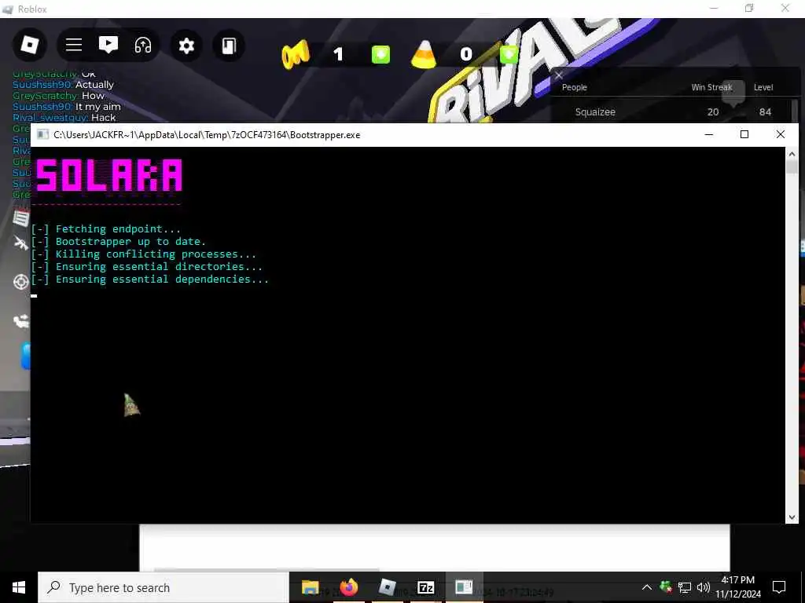Click chat message "Rival_sweatguy: Hack"

point(64,118)
